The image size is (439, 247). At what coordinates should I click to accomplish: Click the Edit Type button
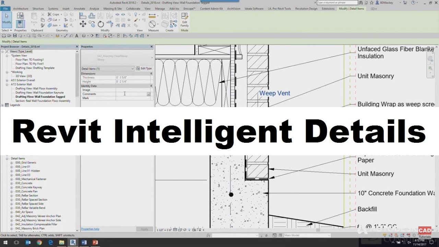pos(144,69)
